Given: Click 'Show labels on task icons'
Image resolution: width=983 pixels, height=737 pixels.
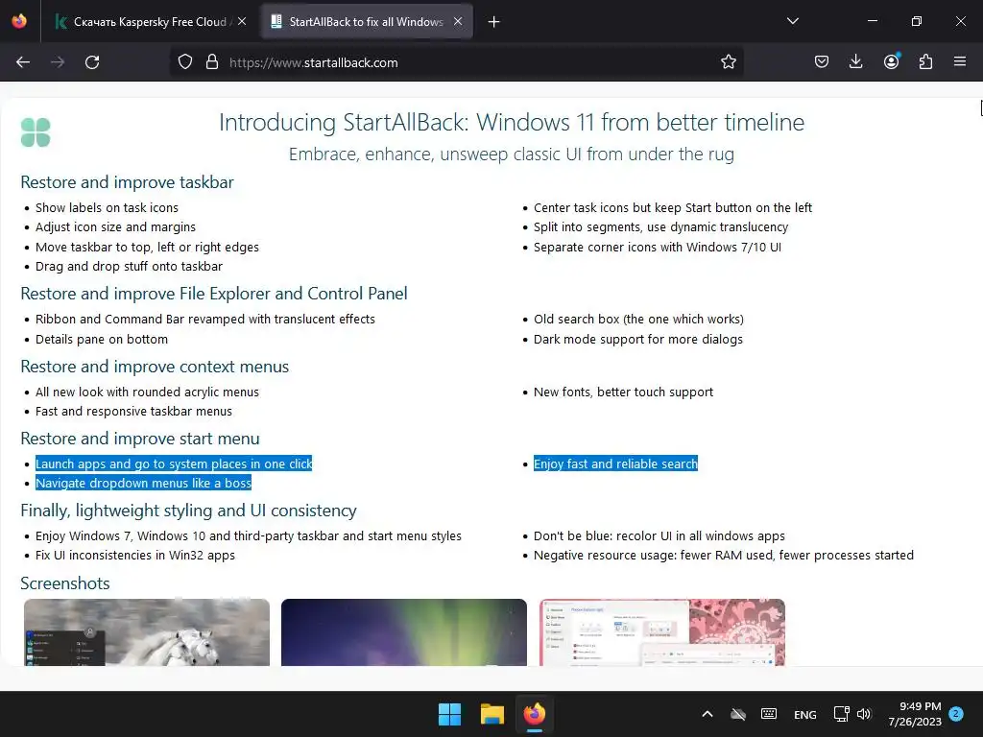Looking at the screenshot, I should click(107, 207).
